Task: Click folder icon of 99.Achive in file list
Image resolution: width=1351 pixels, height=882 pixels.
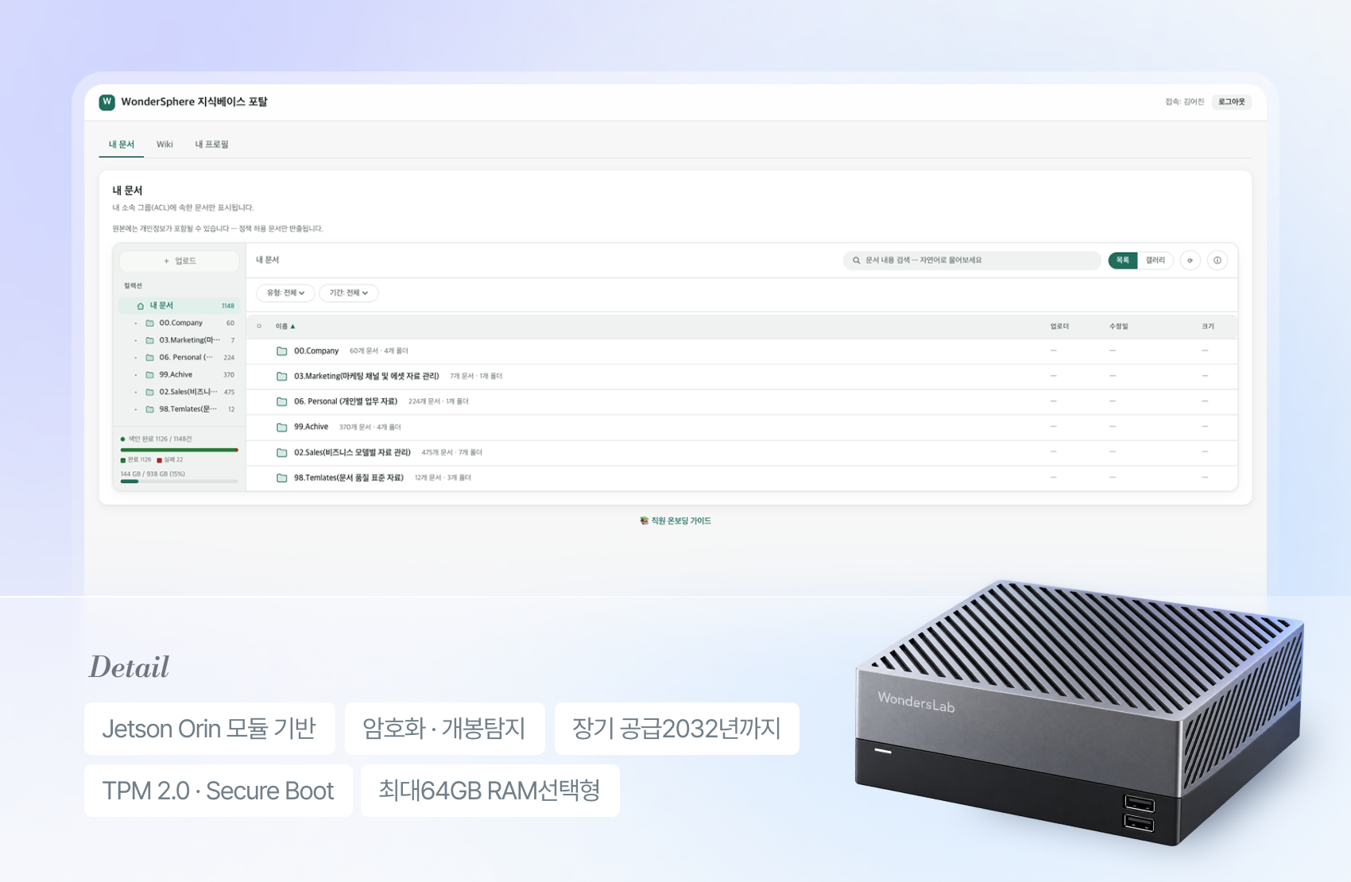Action: pyautogui.click(x=281, y=427)
